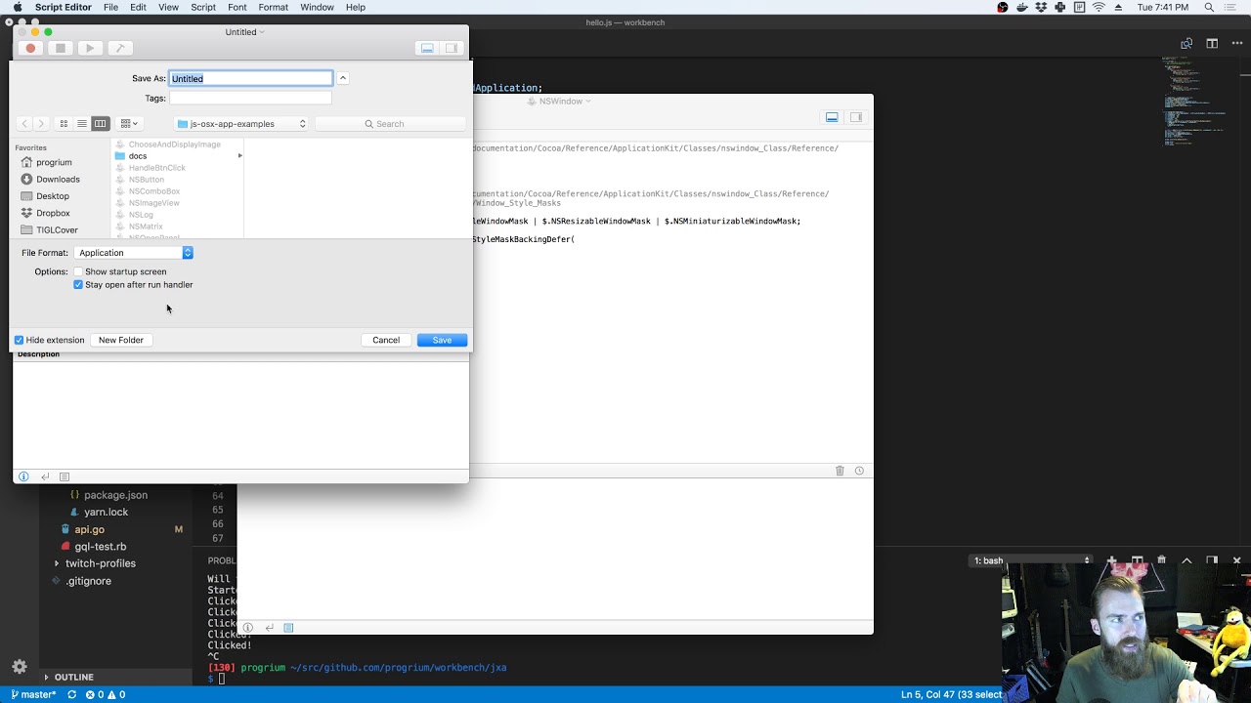The image size is (1251, 703).
Task: Toggle bottom pane view button in NSWindow window
Action: [832, 117]
